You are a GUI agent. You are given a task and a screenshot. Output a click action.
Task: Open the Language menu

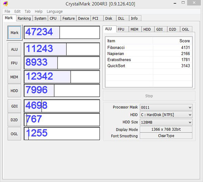point(54,11)
